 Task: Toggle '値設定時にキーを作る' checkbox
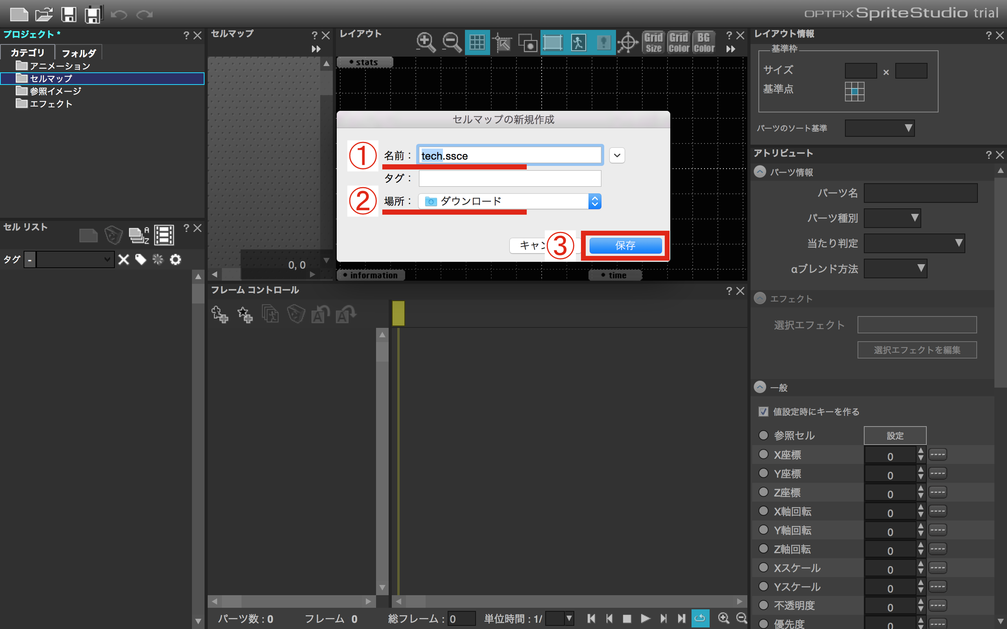pyautogui.click(x=763, y=412)
